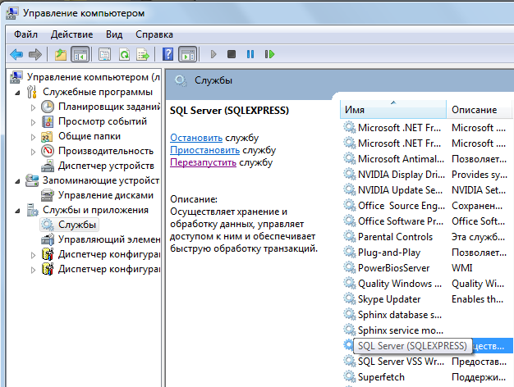The width and height of the screenshot is (514, 387).
Task: Open the Справка menu
Action: point(154,34)
